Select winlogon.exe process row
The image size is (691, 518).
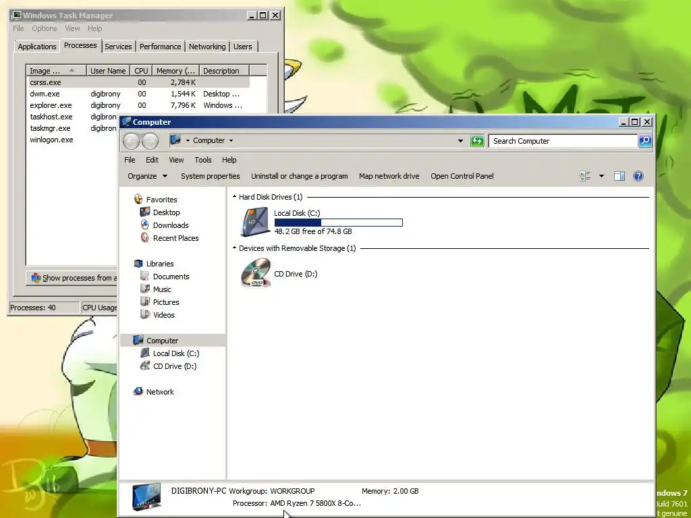[x=73, y=140]
